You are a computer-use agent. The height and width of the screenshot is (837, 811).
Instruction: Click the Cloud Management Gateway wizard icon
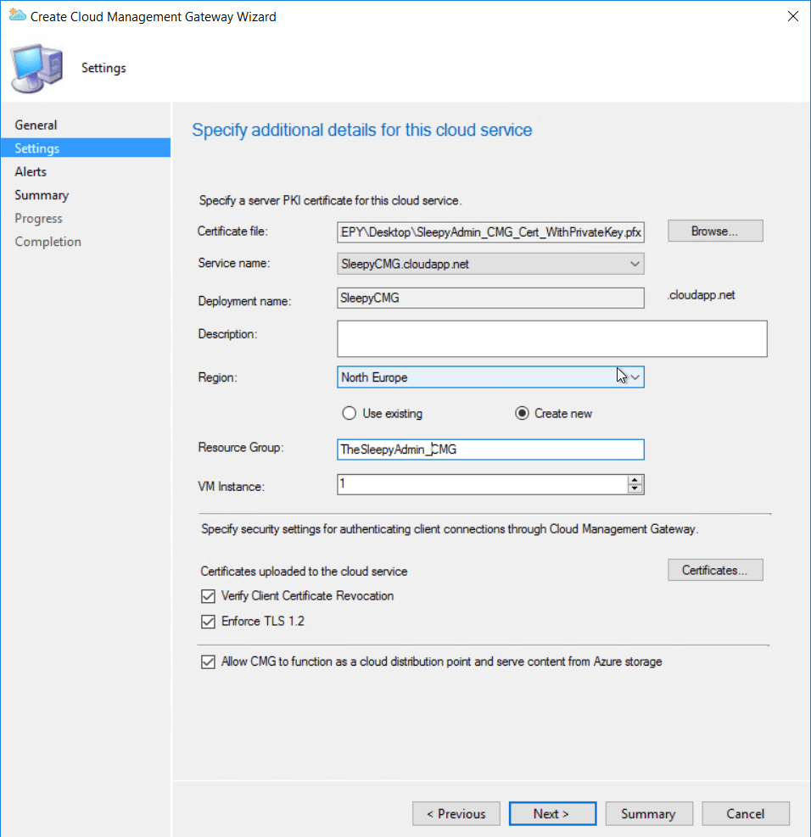[16, 15]
